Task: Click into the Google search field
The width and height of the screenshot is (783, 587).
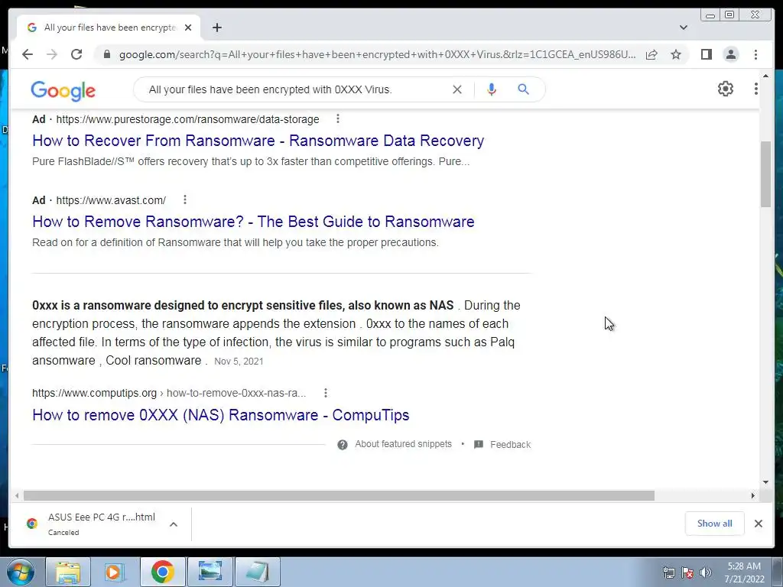Action: (x=294, y=89)
